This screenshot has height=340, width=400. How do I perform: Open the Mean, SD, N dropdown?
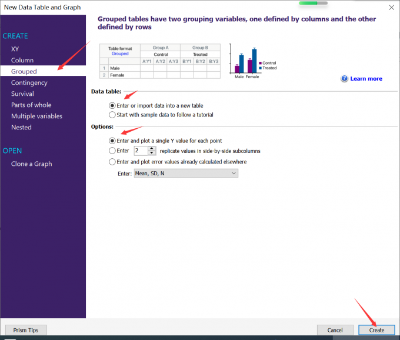point(186,174)
